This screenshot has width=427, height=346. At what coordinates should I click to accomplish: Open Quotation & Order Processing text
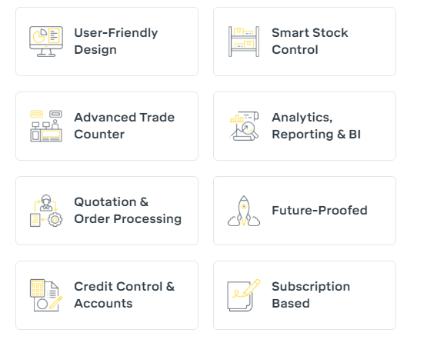(128, 211)
